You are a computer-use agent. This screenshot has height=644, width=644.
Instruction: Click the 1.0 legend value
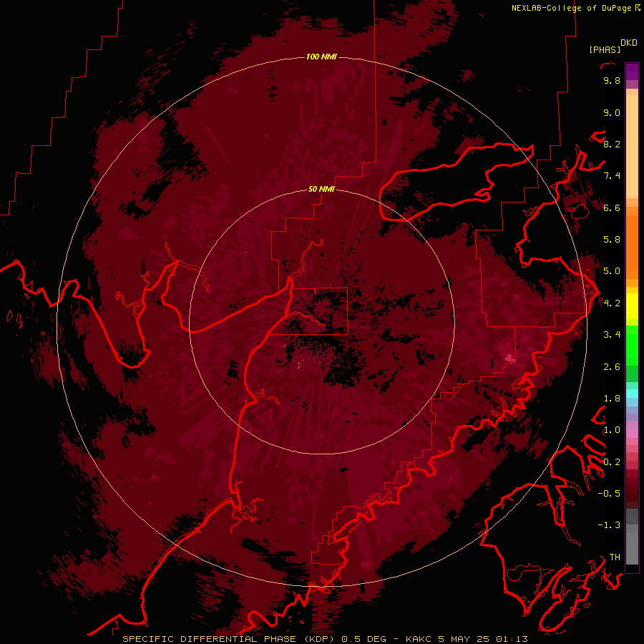click(612, 430)
